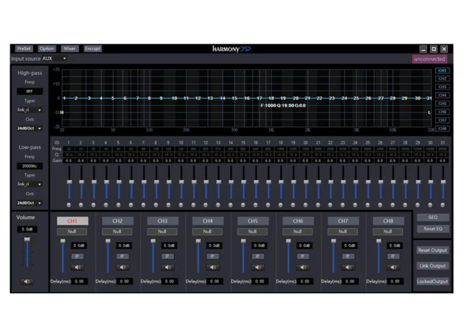Click round knob below EQ band 16
The image size is (470, 331).
(256, 205)
